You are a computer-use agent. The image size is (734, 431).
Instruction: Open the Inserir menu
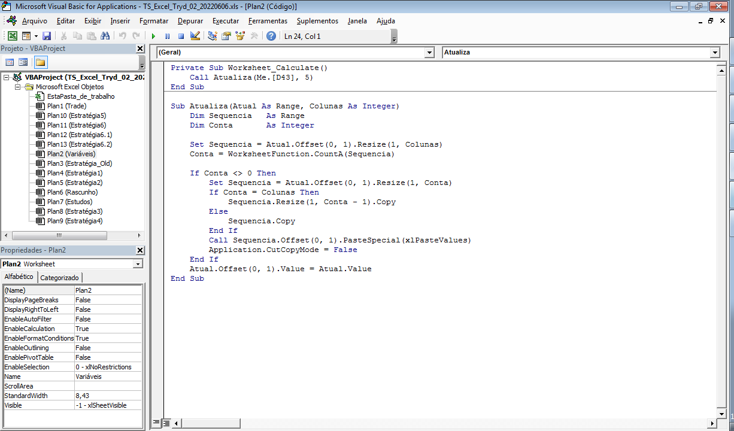coord(120,21)
